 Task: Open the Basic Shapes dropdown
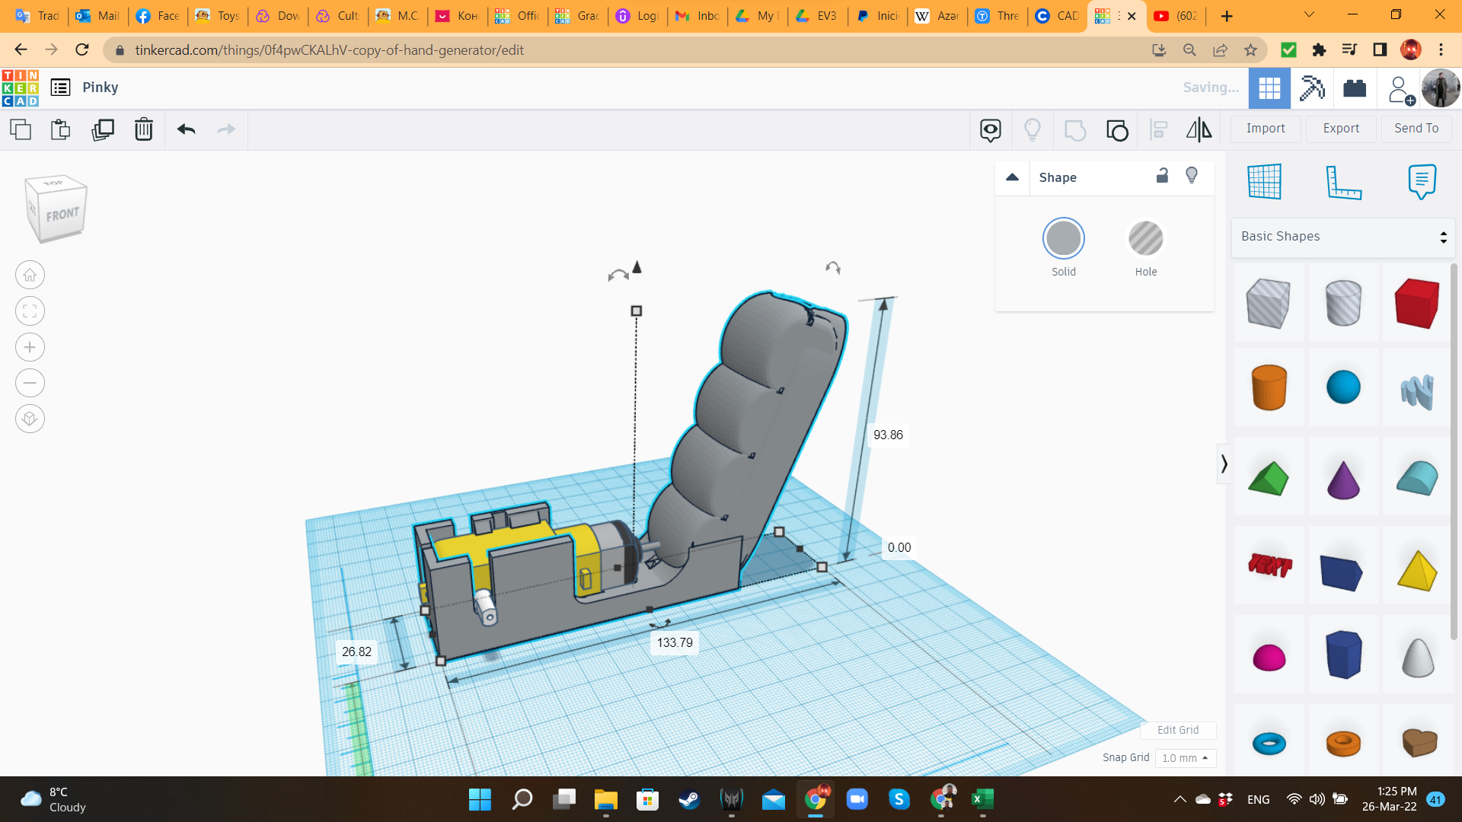(1343, 237)
